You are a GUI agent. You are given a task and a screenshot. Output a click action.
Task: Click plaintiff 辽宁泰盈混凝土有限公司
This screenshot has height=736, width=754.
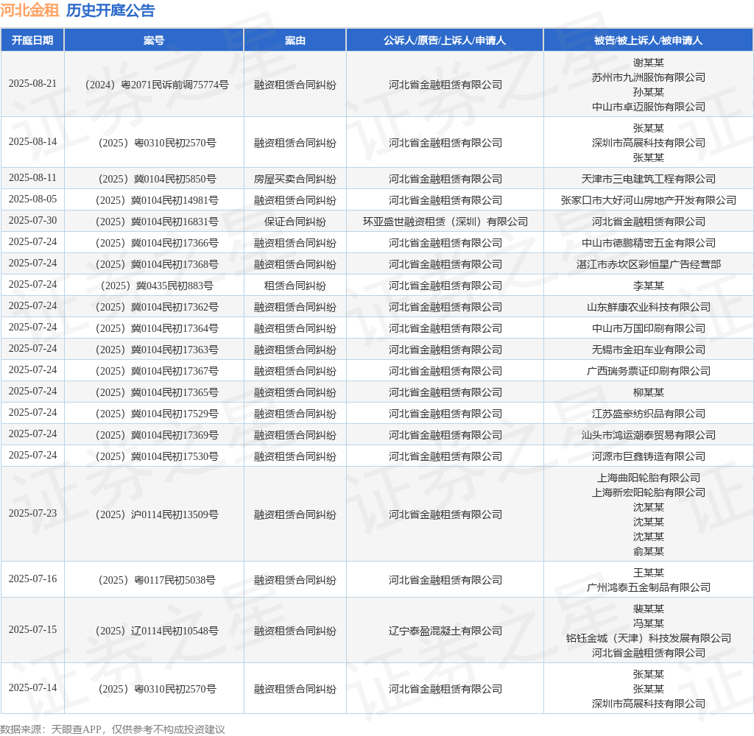(445, 631)
